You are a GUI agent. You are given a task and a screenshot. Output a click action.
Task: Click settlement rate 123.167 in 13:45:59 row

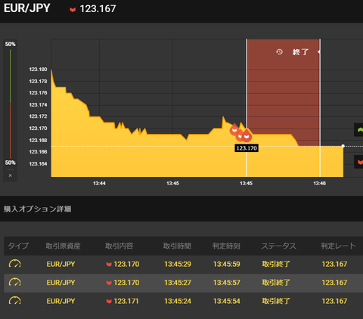click(x=334, y=264)
